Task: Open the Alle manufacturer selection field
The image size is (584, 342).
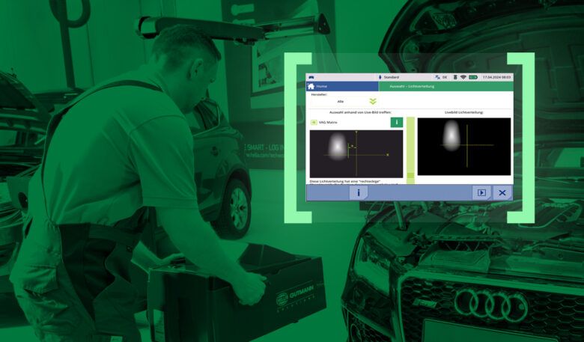Action: click(x=341, y=101)
